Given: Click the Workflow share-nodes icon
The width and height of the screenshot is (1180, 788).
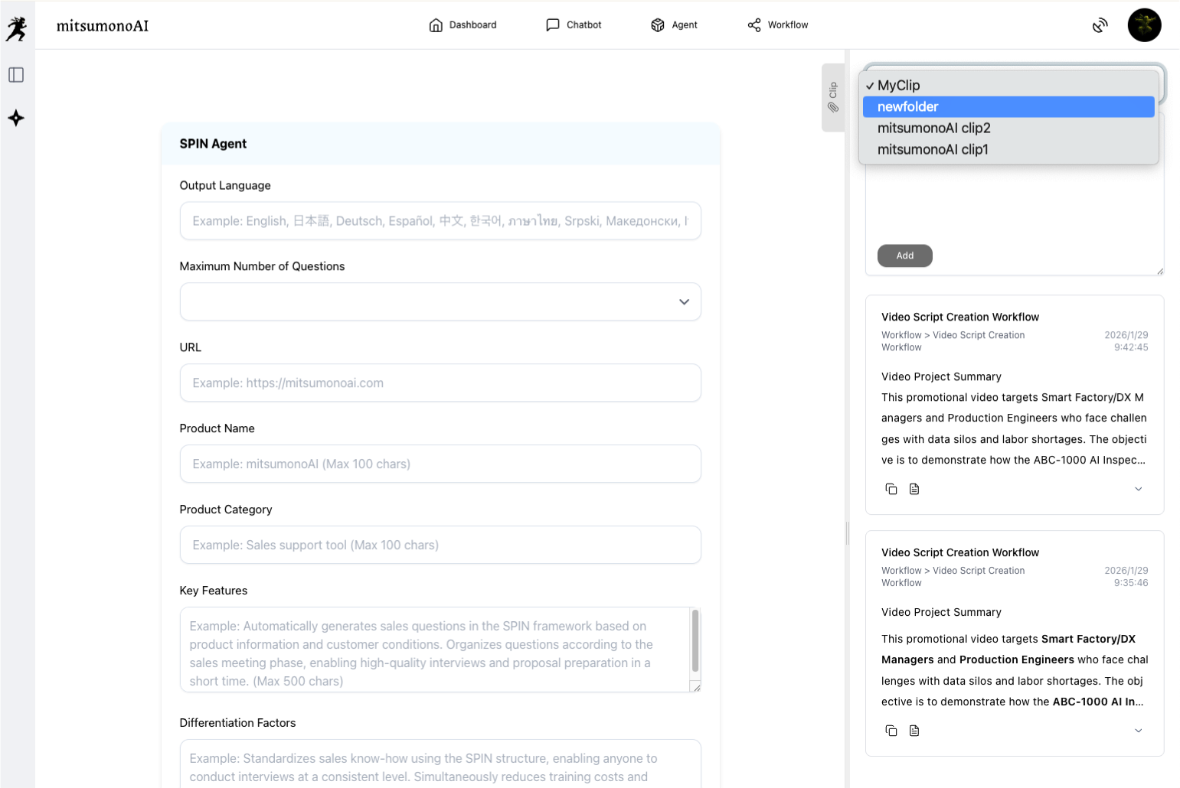Looking at the screenshot, I should pos(754,25).
